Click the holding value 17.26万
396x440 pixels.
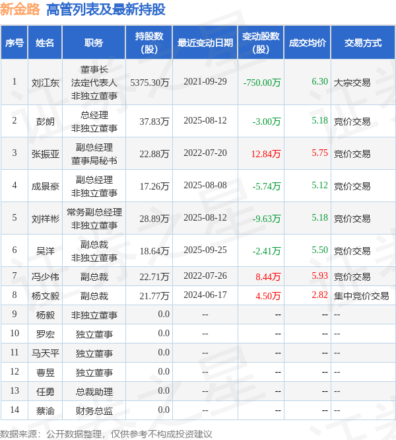[x=154, y=186]
